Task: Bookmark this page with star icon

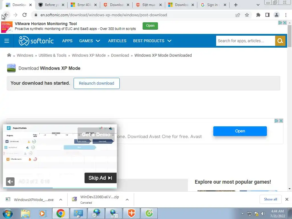Action: [x=247, y=15]
